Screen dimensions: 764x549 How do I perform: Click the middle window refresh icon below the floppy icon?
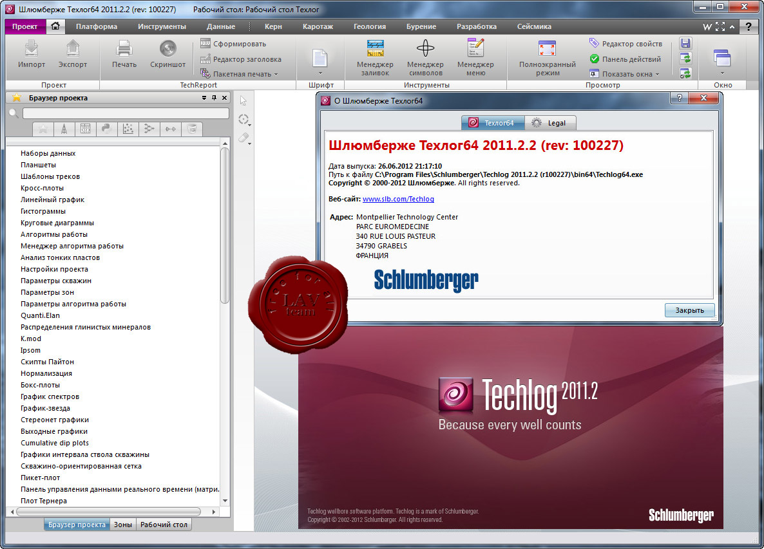pyautogui.click(x=685, y=59)
